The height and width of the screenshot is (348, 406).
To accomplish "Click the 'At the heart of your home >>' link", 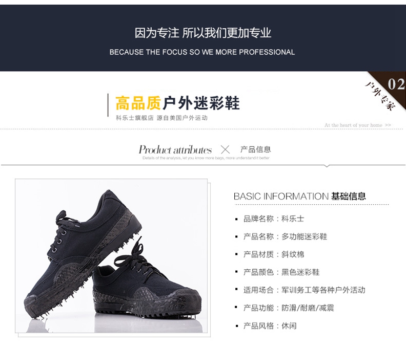I will 358,125.
